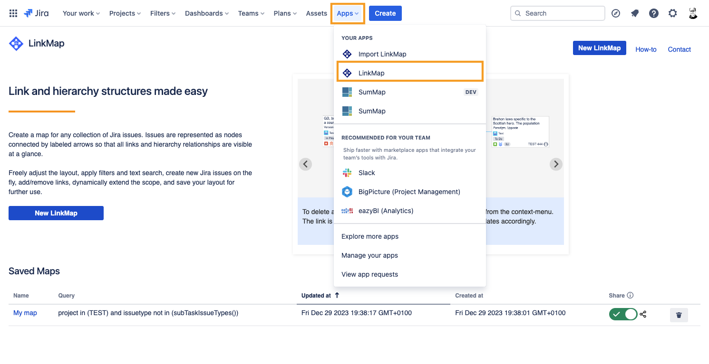Open the My map saved map
The height and width of the screenshot is (364, 709).
pos(25,313)
